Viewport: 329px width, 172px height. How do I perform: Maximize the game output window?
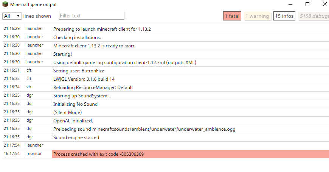click(307, 5)
